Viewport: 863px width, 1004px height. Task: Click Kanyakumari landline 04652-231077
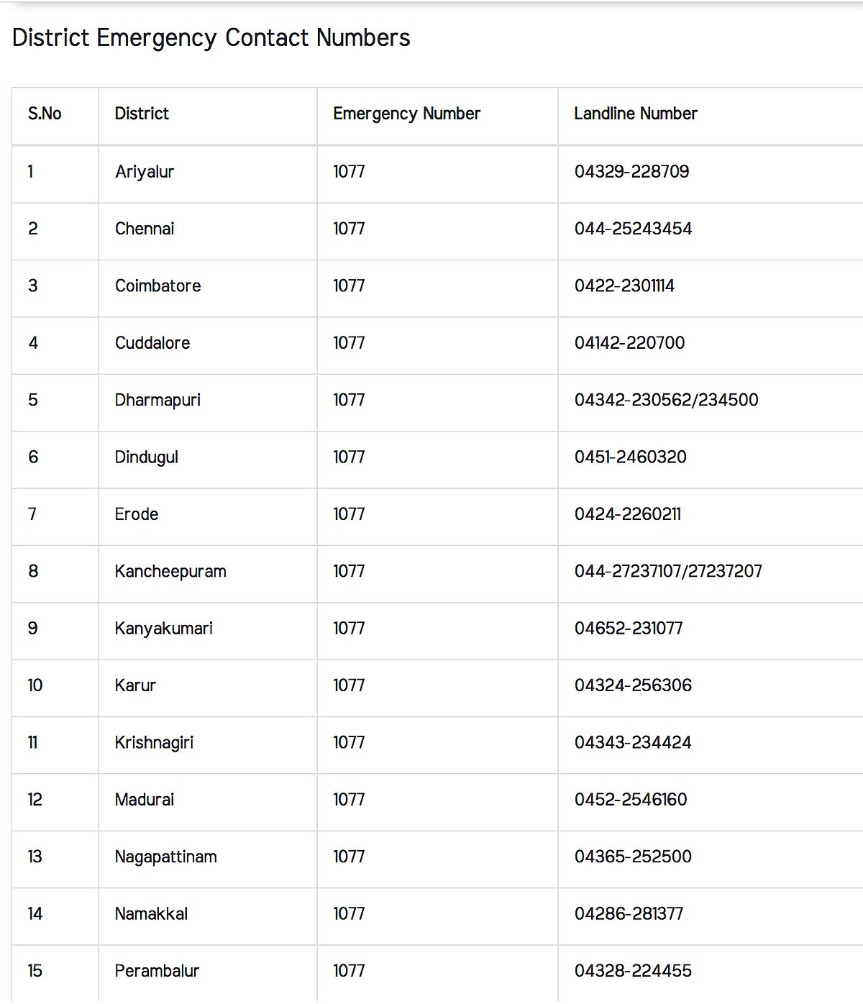tap(629, 629)
